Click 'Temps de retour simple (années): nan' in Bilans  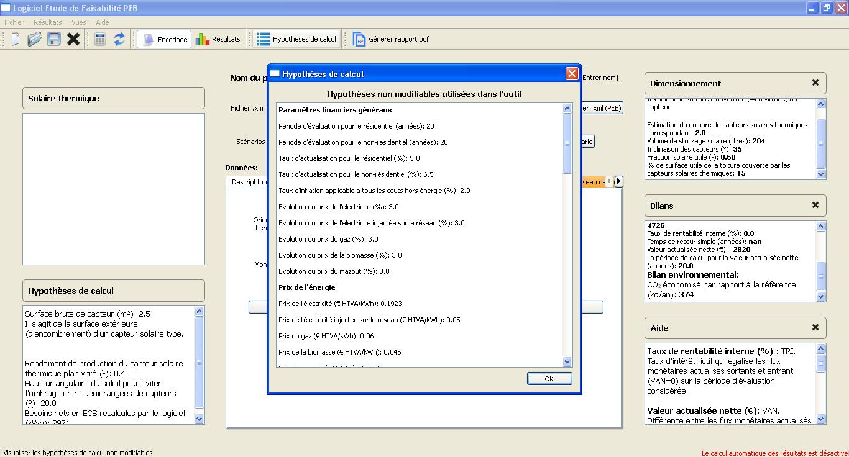point(704,242)
